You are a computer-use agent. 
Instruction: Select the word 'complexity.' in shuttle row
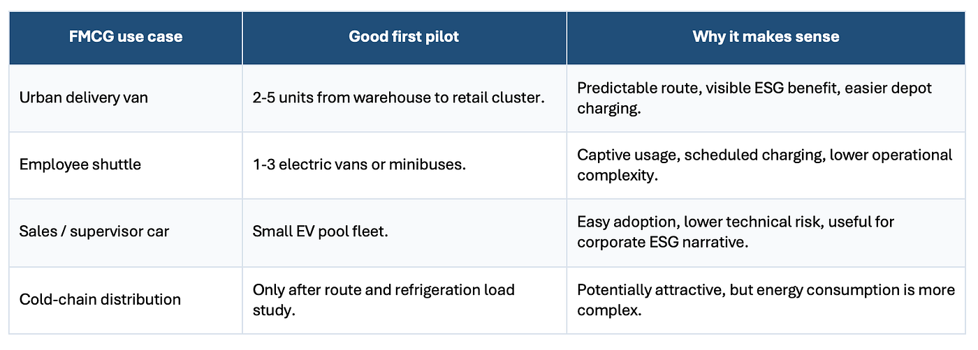coord(616,176)
